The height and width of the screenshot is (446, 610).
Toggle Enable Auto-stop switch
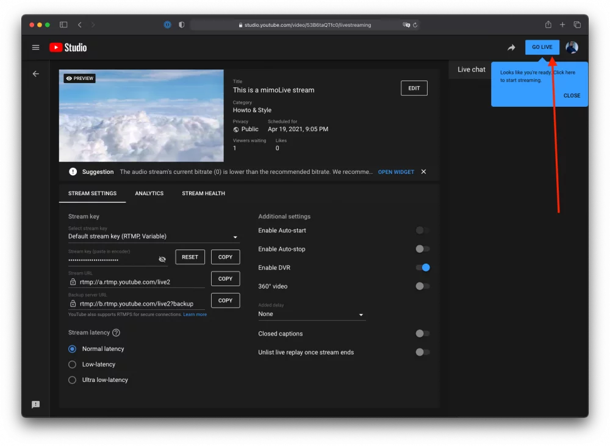pos(423,249)
